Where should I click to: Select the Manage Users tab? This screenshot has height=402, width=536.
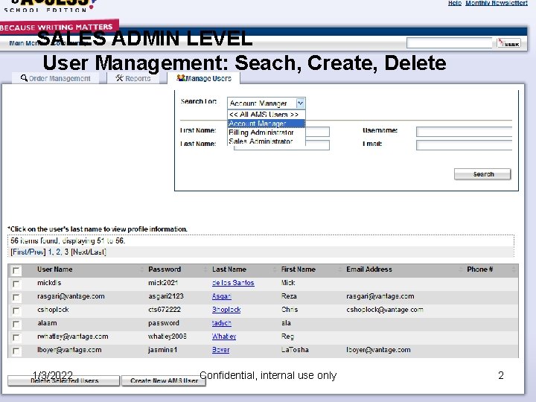[204, 78]
